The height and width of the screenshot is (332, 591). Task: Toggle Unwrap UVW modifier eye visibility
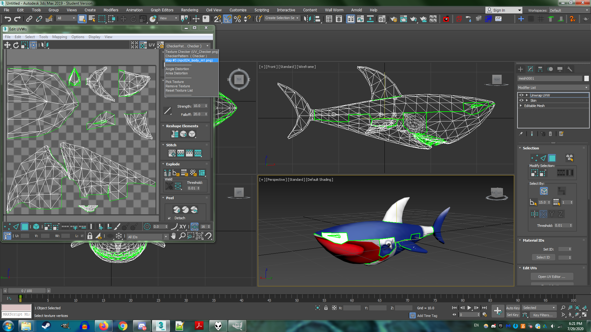521,95
